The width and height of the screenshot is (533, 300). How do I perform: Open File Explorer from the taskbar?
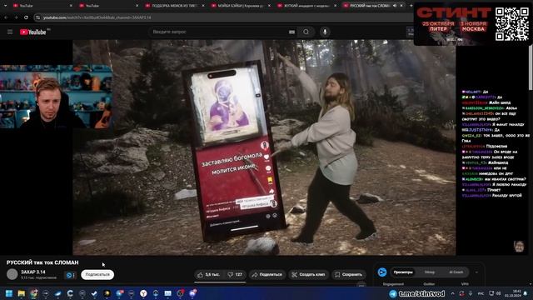pyautogui.click(x=22, y=293)
